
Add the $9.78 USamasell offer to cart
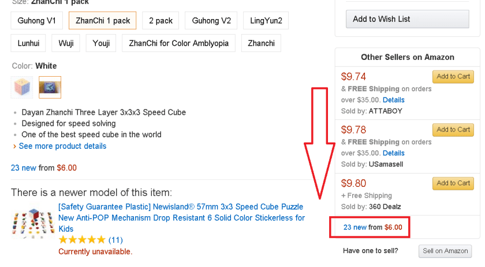tap(453, 130)
